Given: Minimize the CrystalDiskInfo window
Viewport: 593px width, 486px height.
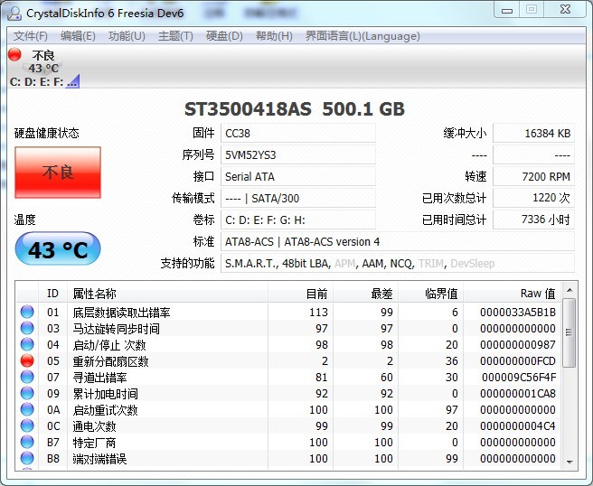Looking at the screenshot, I should click(507, 9).
